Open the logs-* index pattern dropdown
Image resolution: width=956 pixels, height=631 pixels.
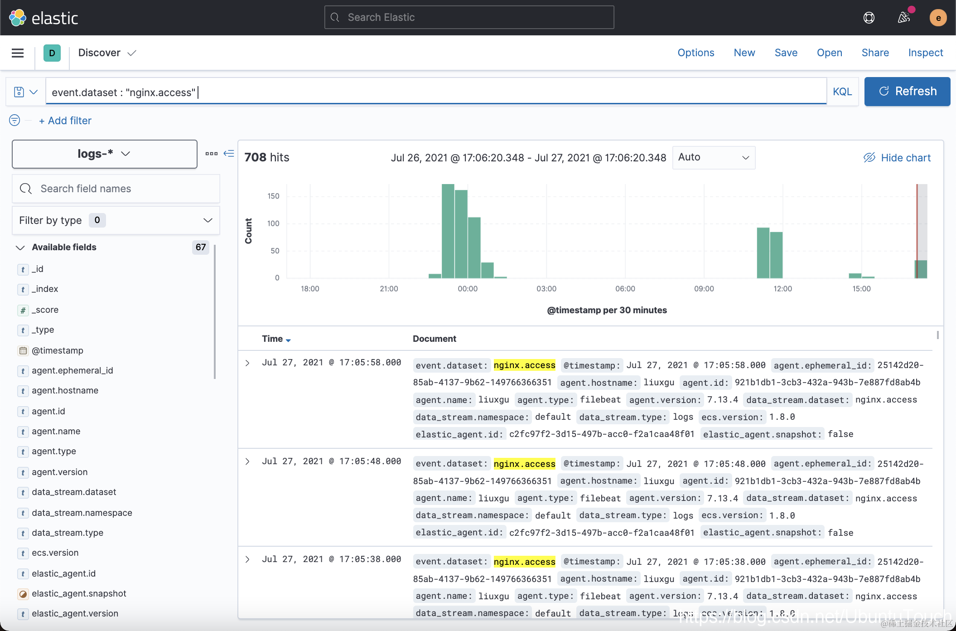pyautogui.click(x=105, y=154)
